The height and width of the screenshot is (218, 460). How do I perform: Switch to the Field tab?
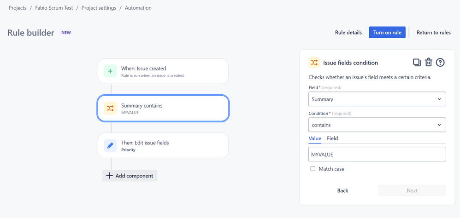pyautogui.click(x=332, y=138)
